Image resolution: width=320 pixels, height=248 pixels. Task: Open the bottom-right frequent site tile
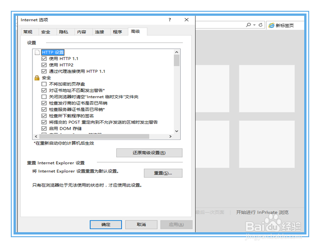pos(267,144)
